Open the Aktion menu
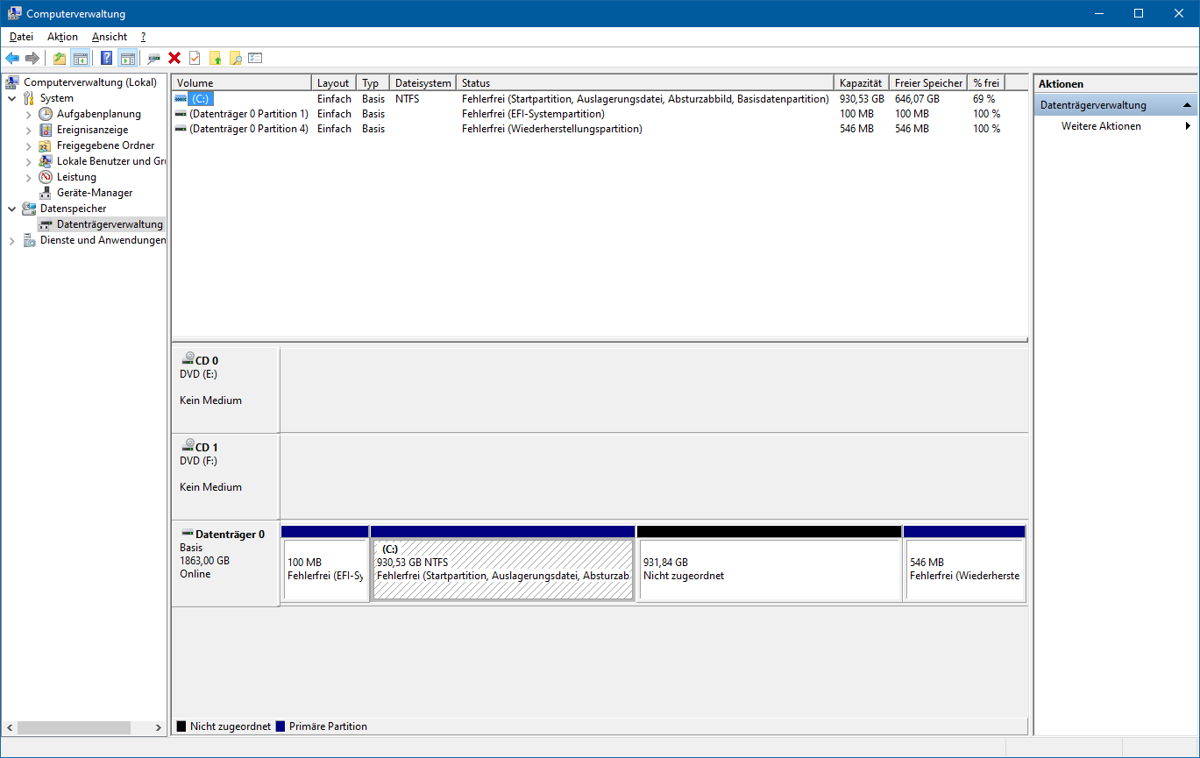Image resolution: width=1200 pixels, height=758 pixels. pos(62,37)
